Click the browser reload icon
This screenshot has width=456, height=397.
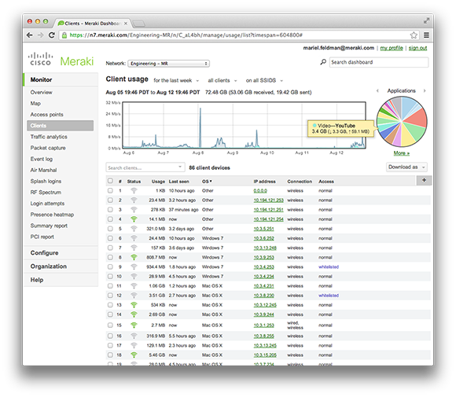point(52,35)
